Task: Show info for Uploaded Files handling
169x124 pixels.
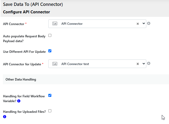Action: coord(5,117)
